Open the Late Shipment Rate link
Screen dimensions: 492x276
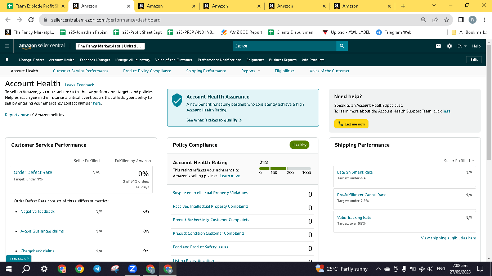coord(355,172)
